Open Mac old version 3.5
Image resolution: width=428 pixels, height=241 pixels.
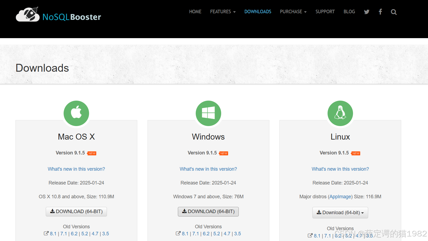click(x=106, y=234)
